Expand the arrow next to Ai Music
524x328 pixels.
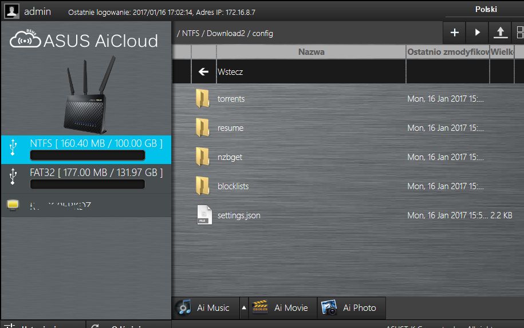[x=244, y=307]
